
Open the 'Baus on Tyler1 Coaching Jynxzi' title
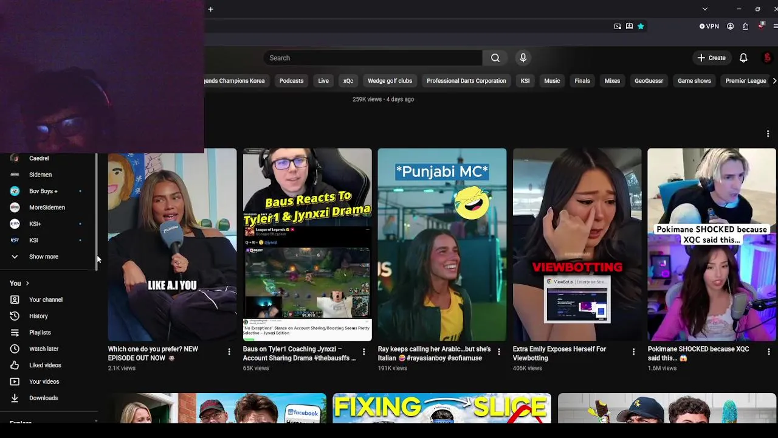pyautogui.click(x=300, y=353)
